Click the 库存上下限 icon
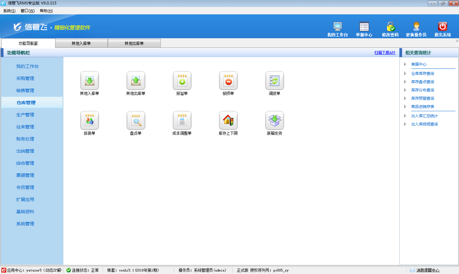This screenshot has height=274, width=459. click(228, 120)
